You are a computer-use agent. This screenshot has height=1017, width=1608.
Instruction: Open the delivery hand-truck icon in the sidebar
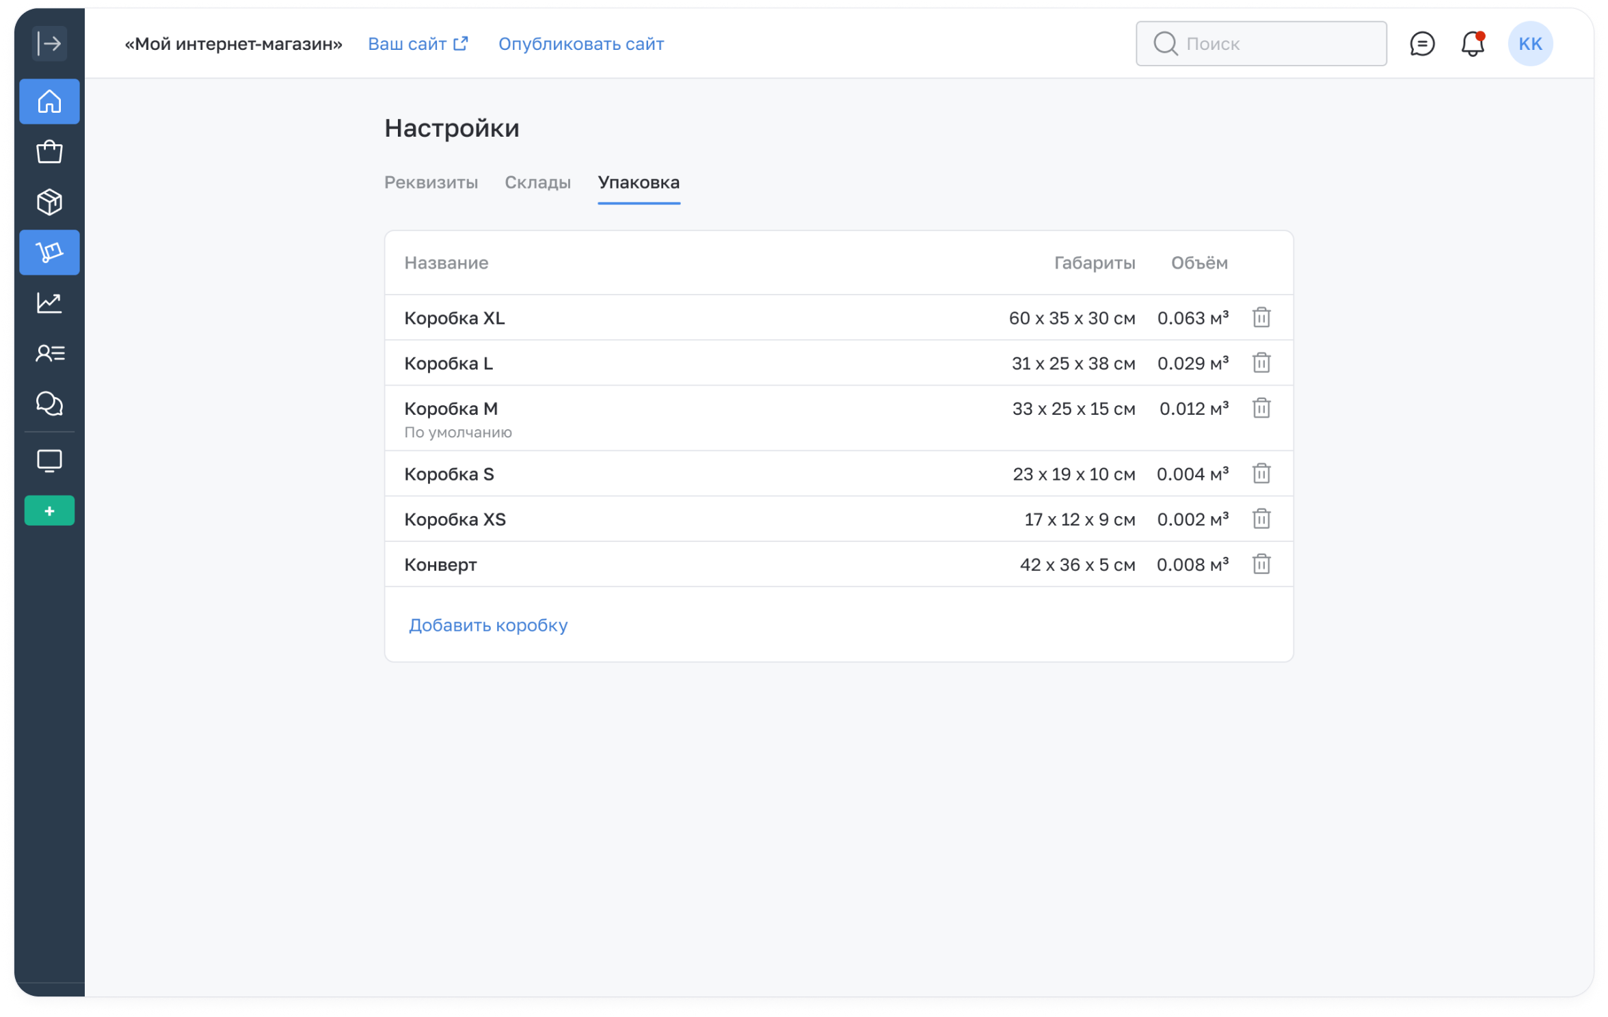tap(49, 252)
